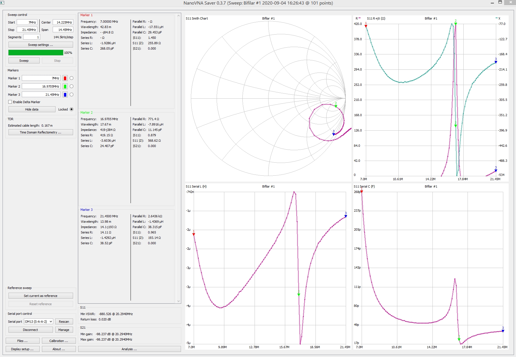
Task: Click Marker 1 Series C 268.05 pF value
Action: 107,48
